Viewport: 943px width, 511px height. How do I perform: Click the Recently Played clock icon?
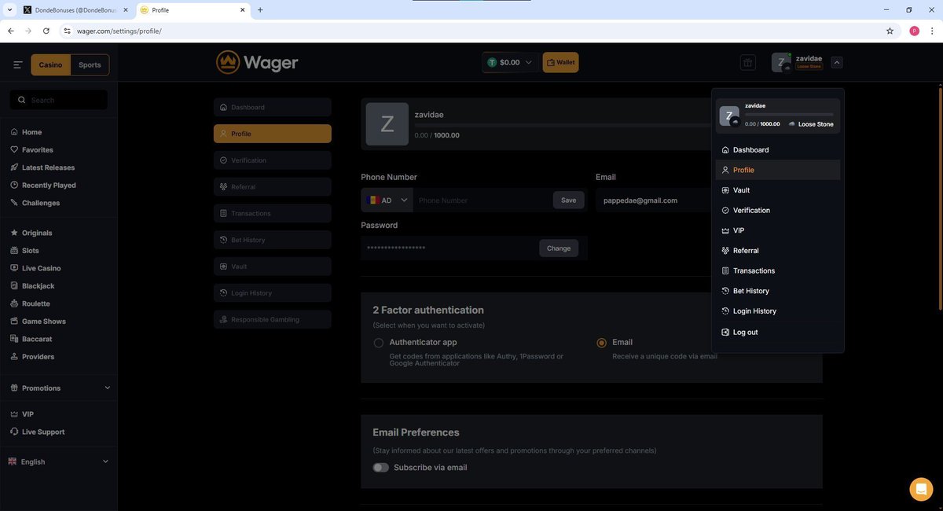(14, 185)
